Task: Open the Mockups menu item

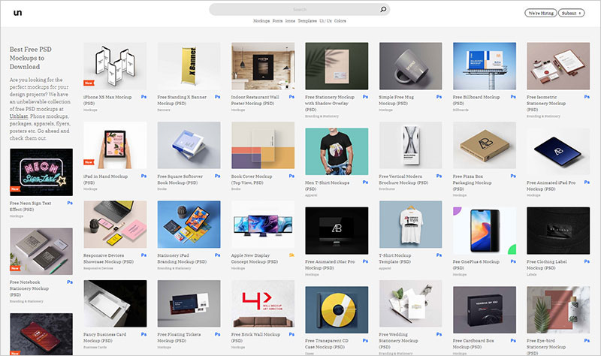Action: (x=261, y=21)
